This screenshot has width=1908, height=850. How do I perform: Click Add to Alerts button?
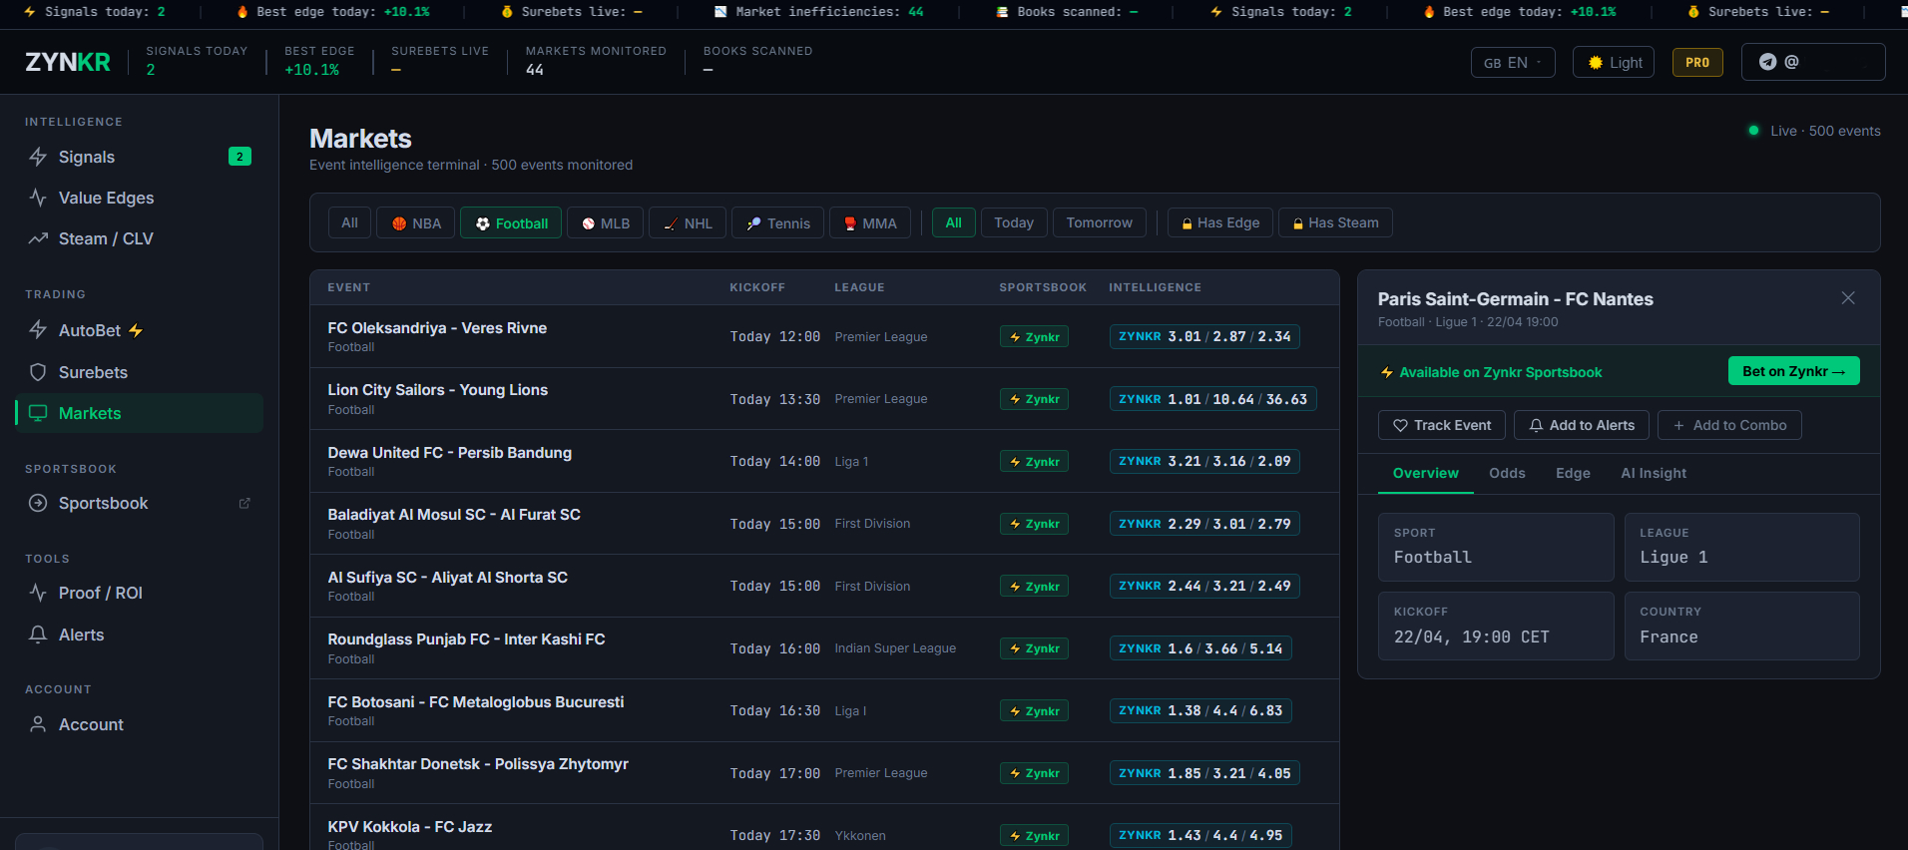click(1582, 425)
